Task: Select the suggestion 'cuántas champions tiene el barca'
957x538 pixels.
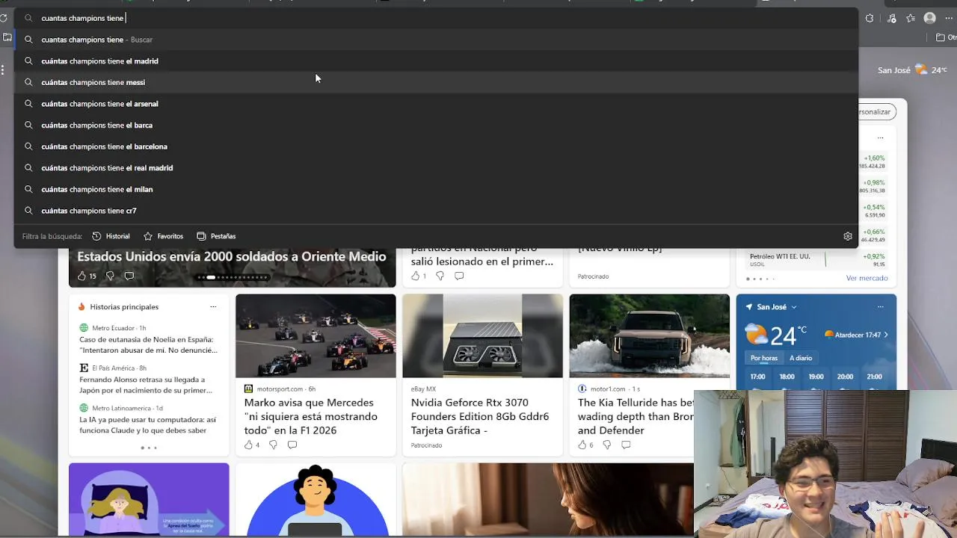Action: (x=436, y=126)
